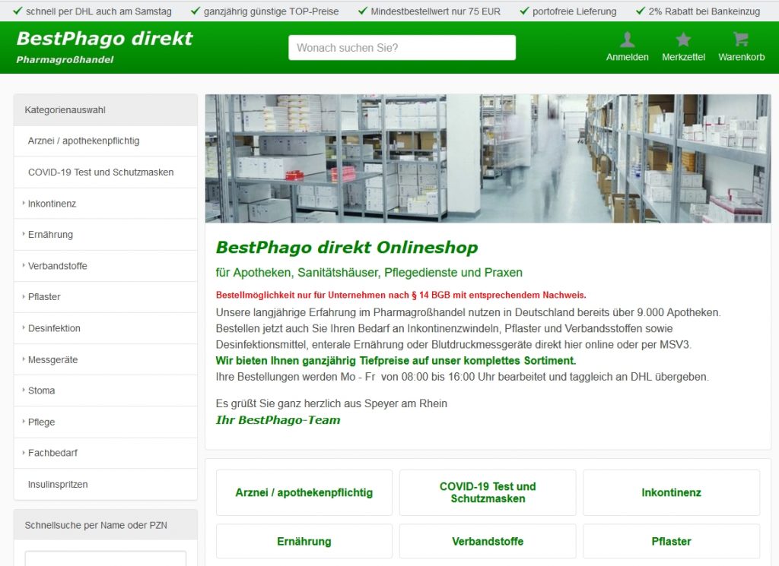This screenshot has width=779, height=566.
Task: Open Pflaster in the category sidebar
Action: 44,297
